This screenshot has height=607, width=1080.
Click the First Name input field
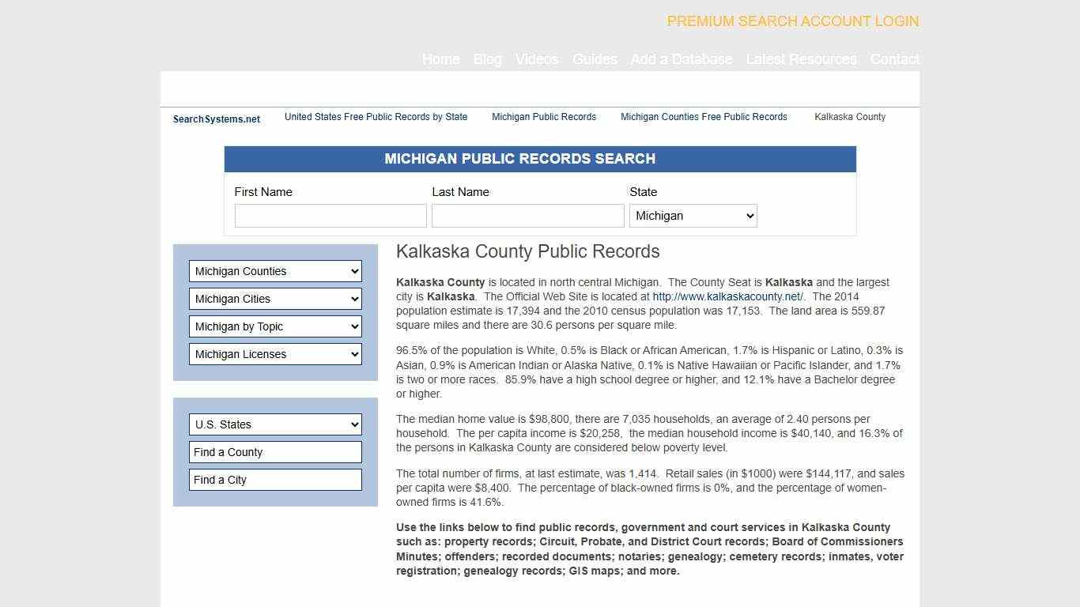point(330,215)
